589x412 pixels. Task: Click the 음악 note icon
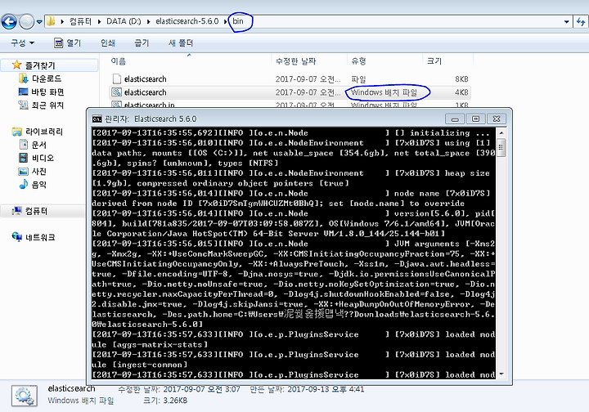tap(23, 184)
